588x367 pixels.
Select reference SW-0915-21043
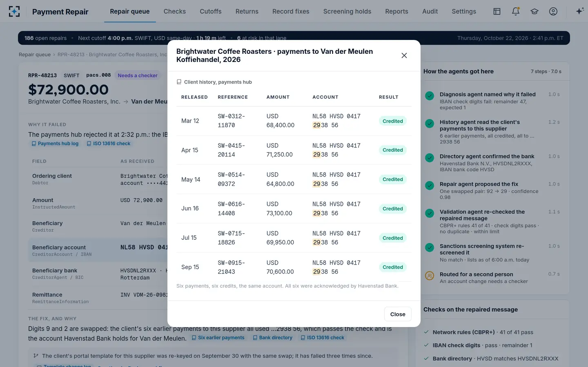[232, 267]
